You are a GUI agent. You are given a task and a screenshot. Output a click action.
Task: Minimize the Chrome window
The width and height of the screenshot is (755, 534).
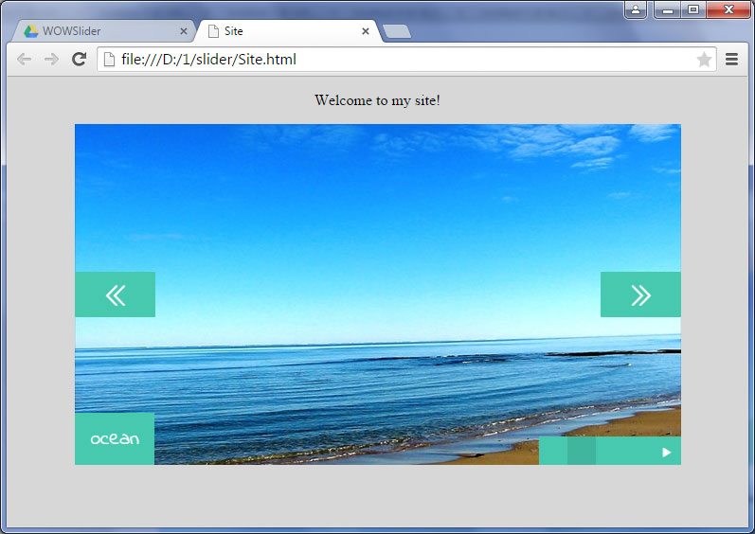coord(667,9)
